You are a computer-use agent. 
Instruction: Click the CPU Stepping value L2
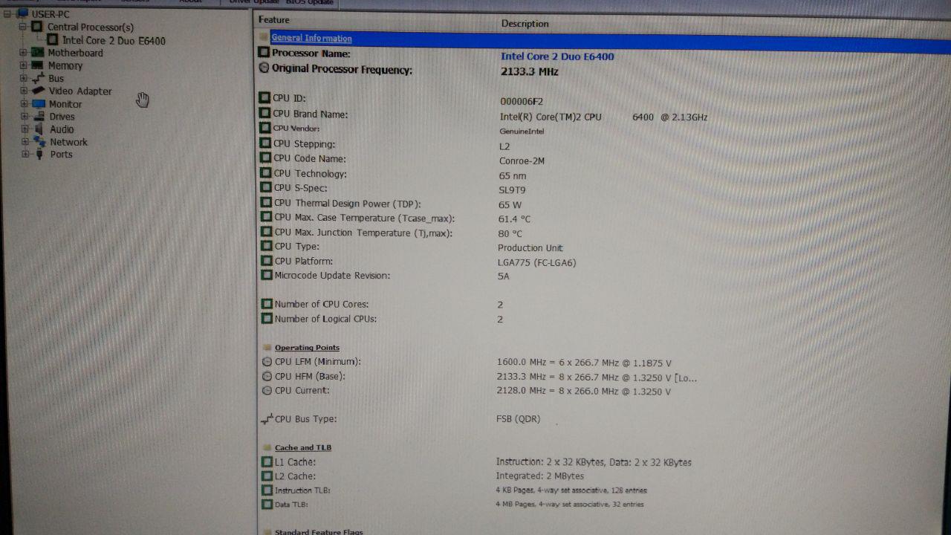(x=504, y=146)
